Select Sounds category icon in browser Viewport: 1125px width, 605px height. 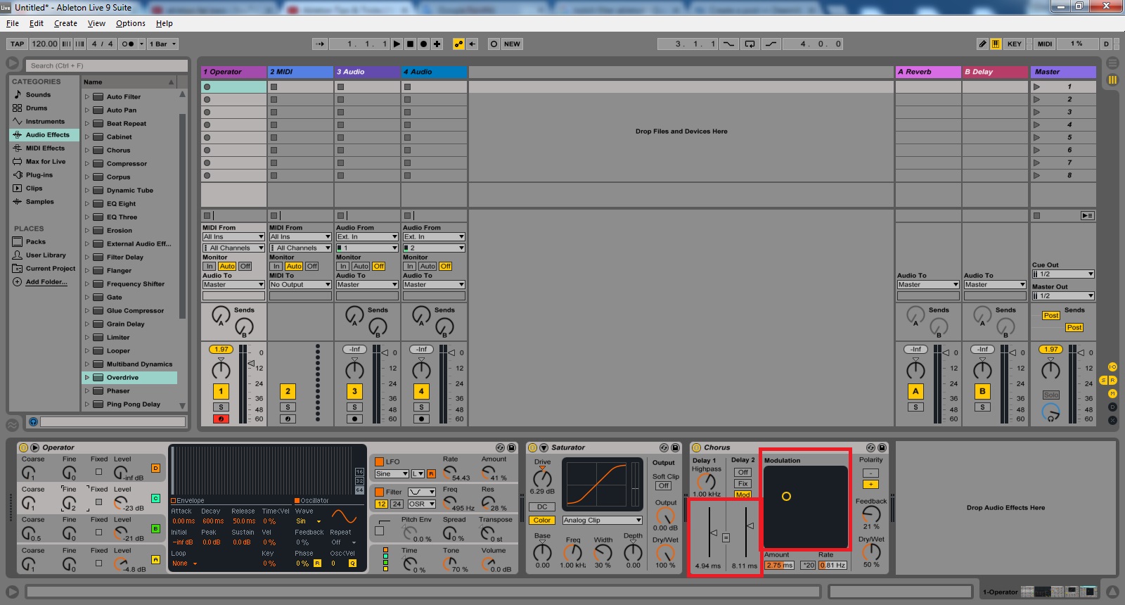pyautogui.click(x=18, y=94)
